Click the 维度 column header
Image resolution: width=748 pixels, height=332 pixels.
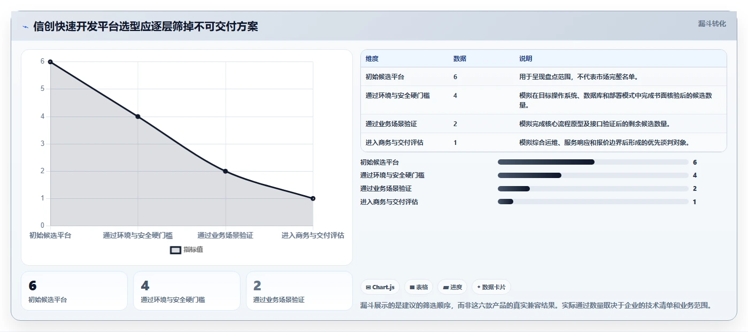pos(372,59)
